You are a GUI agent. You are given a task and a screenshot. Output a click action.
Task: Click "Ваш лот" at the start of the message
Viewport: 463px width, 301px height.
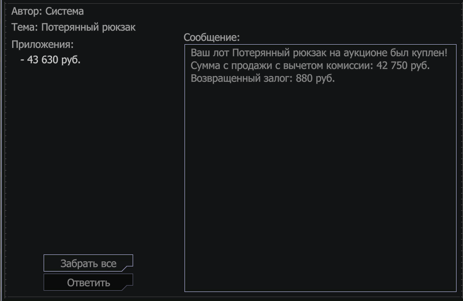pyautogui.click(x=209, y=53)
